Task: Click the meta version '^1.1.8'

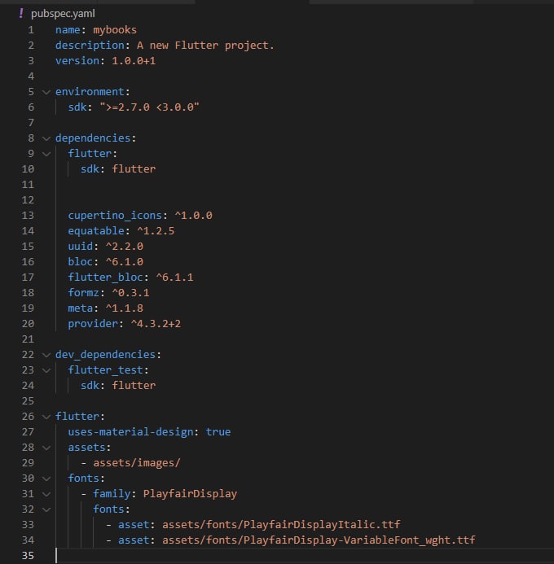Action: tap(125, 308)
